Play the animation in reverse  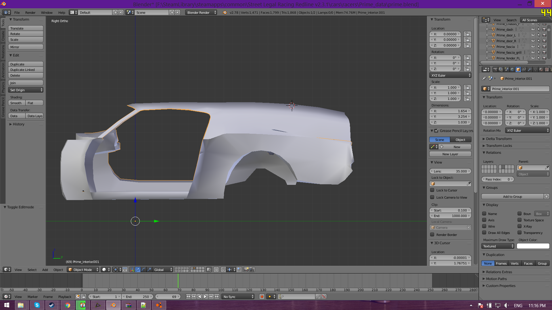tap(200, 297)
